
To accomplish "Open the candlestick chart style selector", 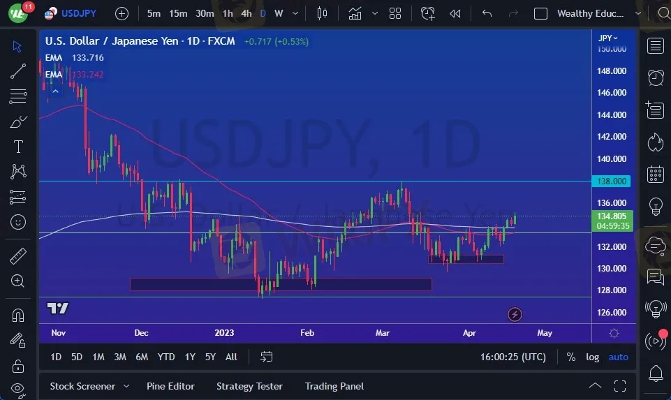I will pyautogui.click(x=322, y=13).
